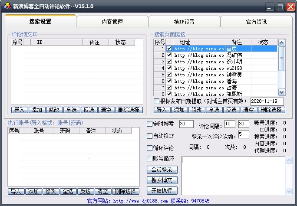
Task: Click 添加 under 搜索页面链接 list
Action: click(x=179, y=110)
